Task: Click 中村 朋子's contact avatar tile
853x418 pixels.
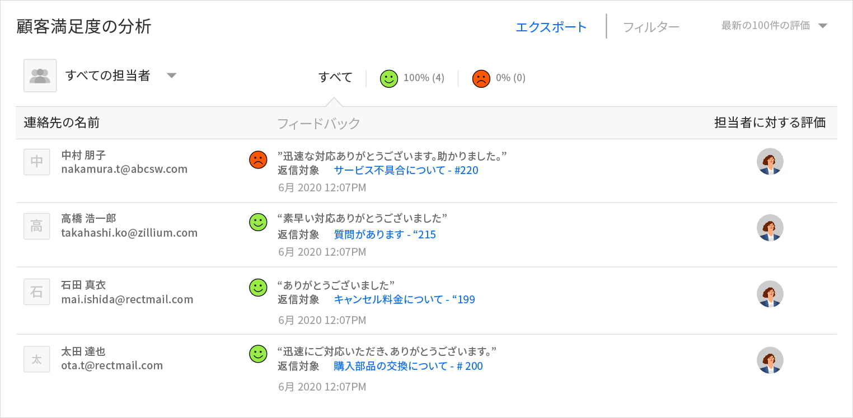Action: click(x=36, y=162)
